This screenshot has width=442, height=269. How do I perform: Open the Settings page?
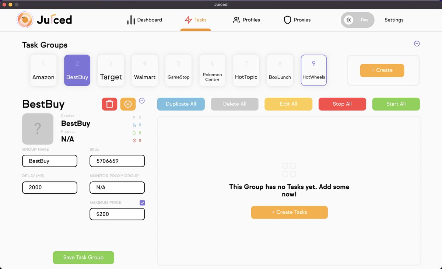pos(394,20)
